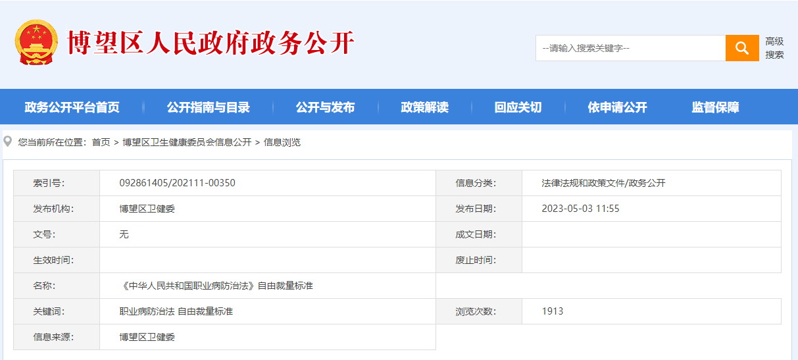Image resolution: width=798 pixels, height=360 pixels.
Task: Click the national emblem logo
Action: pos(36,43)
